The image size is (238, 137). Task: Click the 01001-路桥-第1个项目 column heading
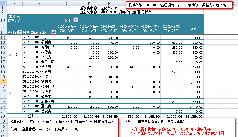tap(67, 29)
